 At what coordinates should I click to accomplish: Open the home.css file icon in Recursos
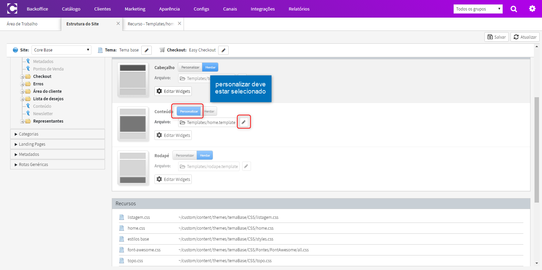coord(122,228)
